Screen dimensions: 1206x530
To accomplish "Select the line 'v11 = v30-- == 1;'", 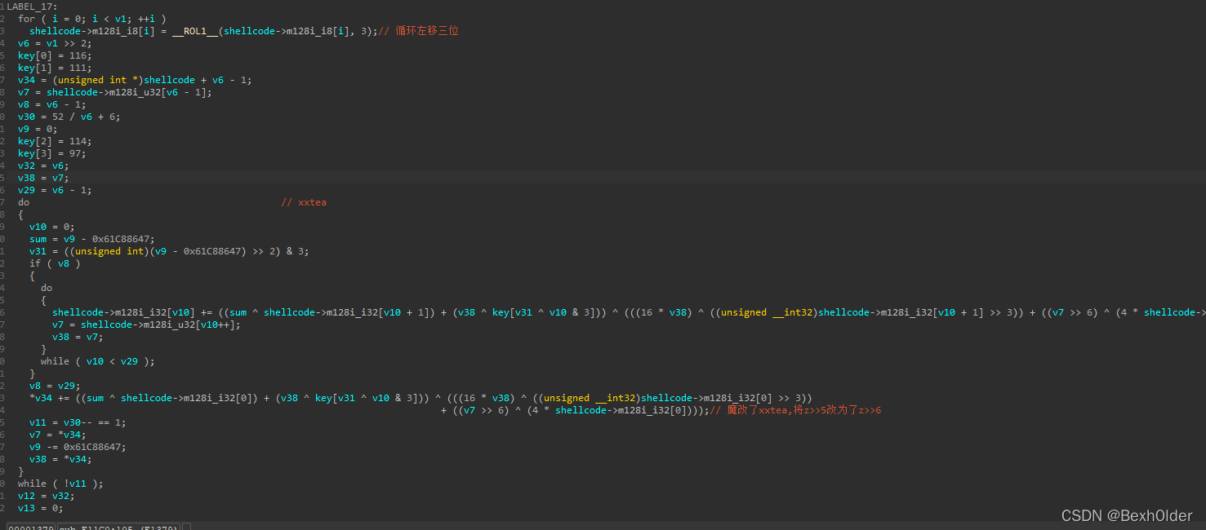I will (78, 422).
